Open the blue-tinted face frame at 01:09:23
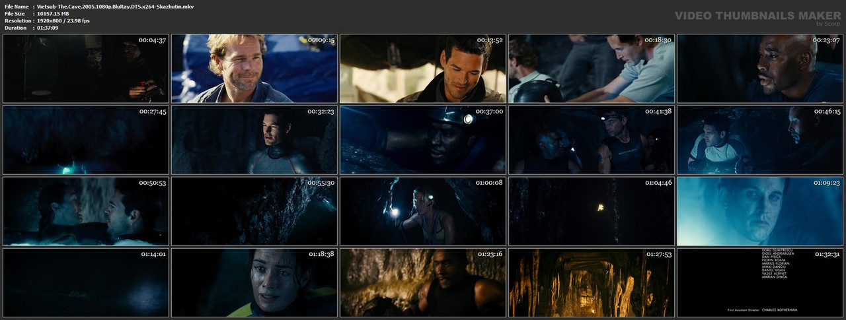 pyautogui.click(x=760, y=211)
